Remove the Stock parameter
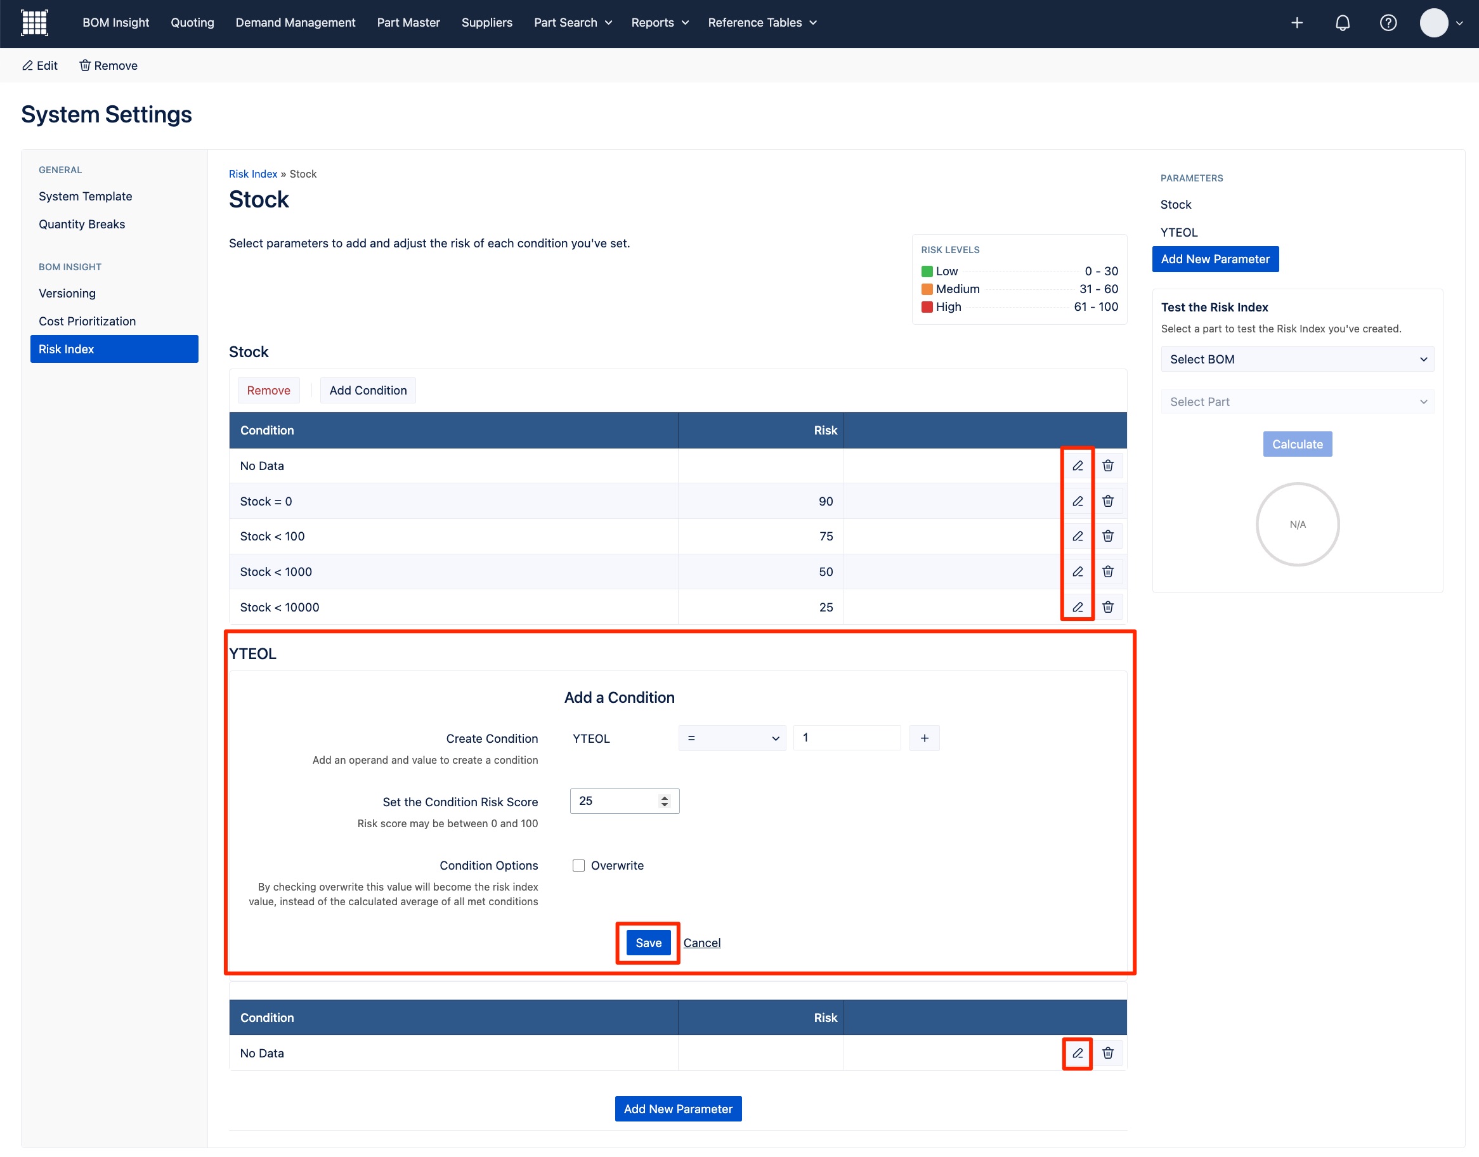The width and height of the screenshot is (1479, 1157). [x=268, y=390]
